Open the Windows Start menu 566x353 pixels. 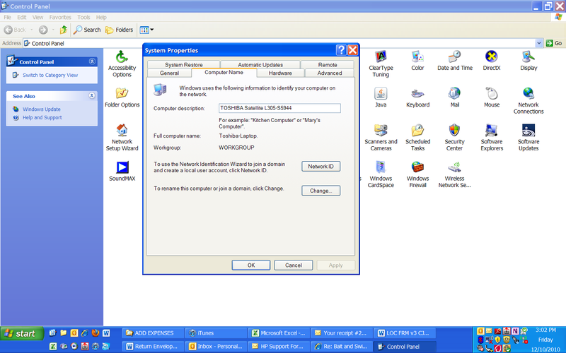click(x=21, y=333)
